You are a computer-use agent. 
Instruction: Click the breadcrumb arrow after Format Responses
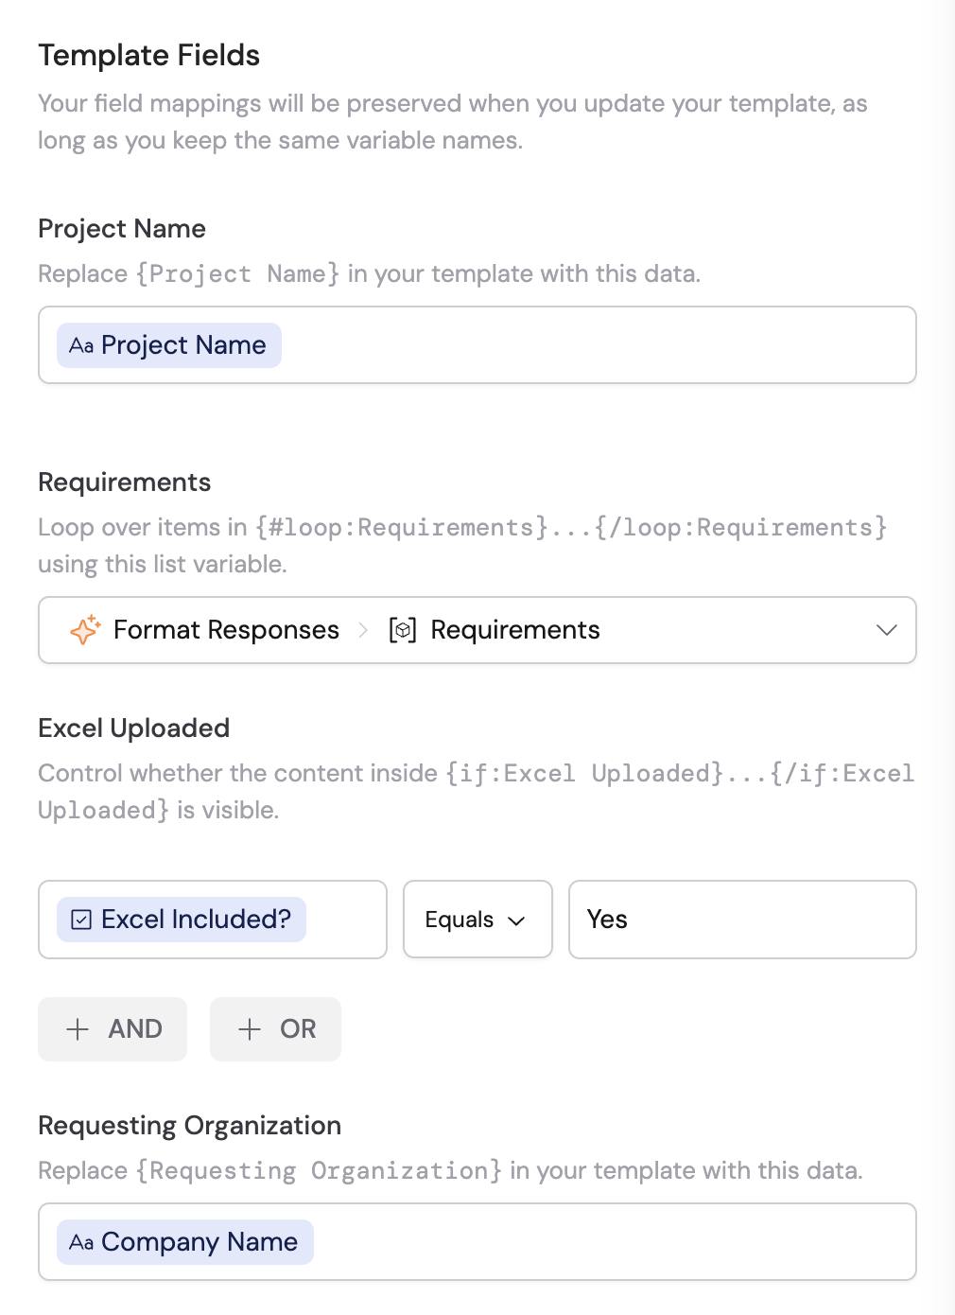(363, 630)
